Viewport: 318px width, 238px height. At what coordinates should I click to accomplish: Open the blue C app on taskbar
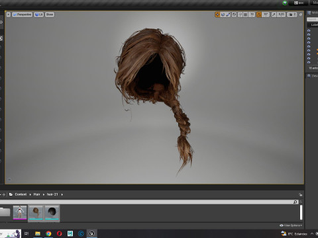pos(81,233)
